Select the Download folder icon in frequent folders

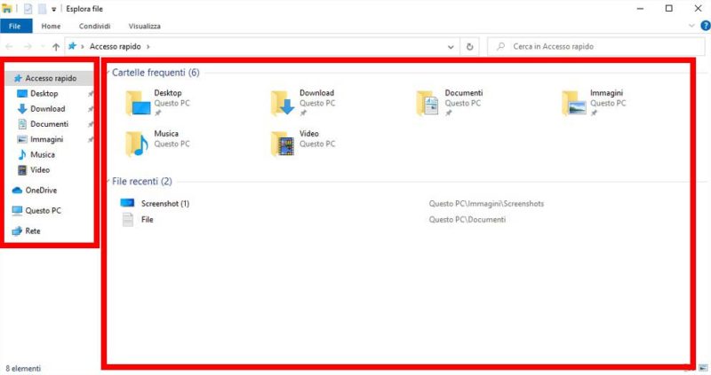pyautogui.click(x=283, y=103)
